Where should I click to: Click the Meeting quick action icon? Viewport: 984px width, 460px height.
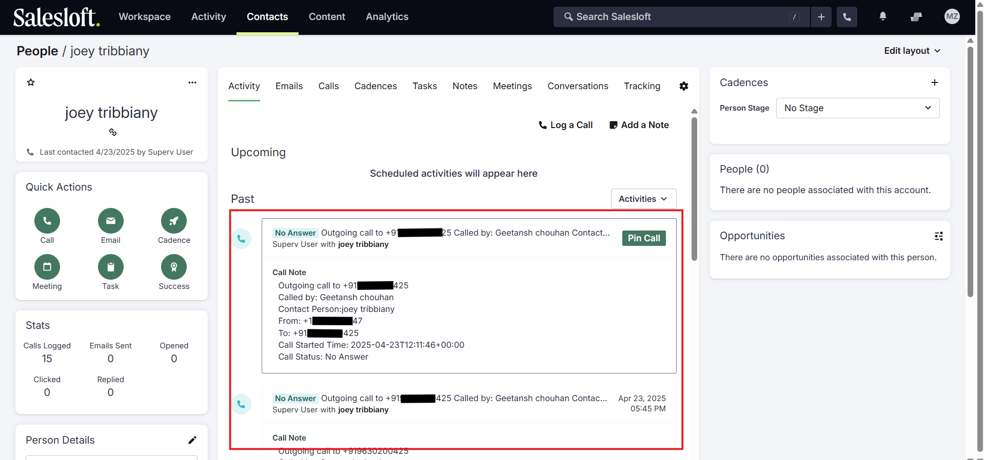click(x=47, y=267)
